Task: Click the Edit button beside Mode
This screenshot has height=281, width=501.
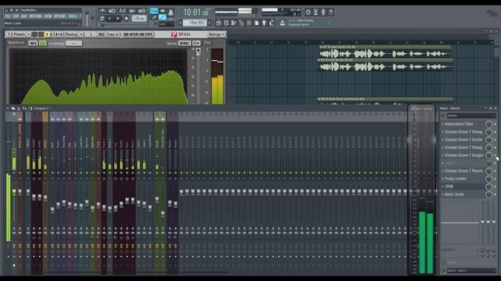Action: click(x=196, y=43)
